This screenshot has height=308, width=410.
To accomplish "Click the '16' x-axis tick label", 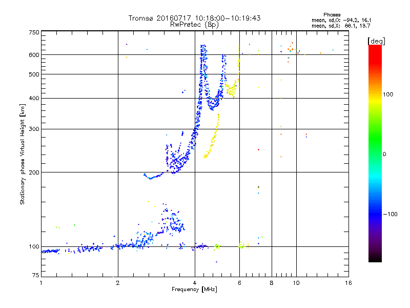I will (x=348, y=283).
